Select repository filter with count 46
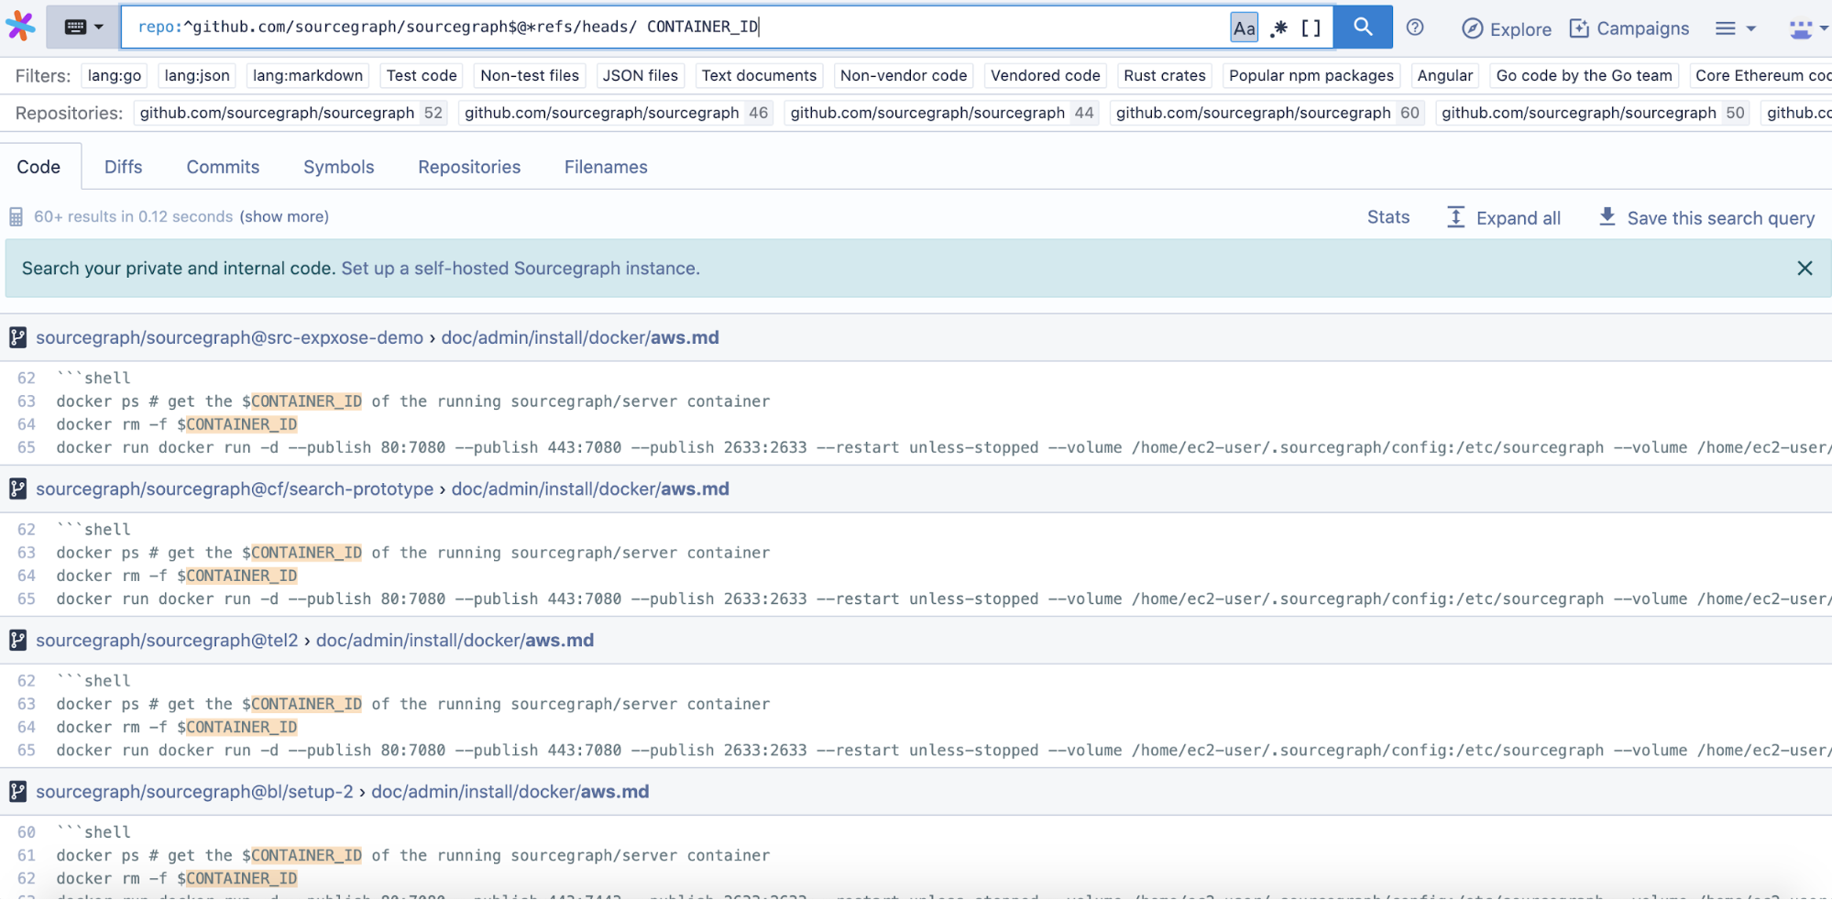The height and width of the screenshot is (900, 1832). pos(616,113)
